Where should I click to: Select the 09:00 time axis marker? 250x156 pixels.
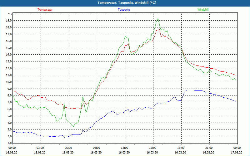96,148
